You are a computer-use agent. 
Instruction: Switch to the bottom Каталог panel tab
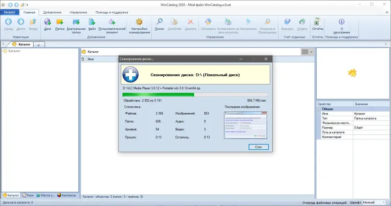[11, 195]
